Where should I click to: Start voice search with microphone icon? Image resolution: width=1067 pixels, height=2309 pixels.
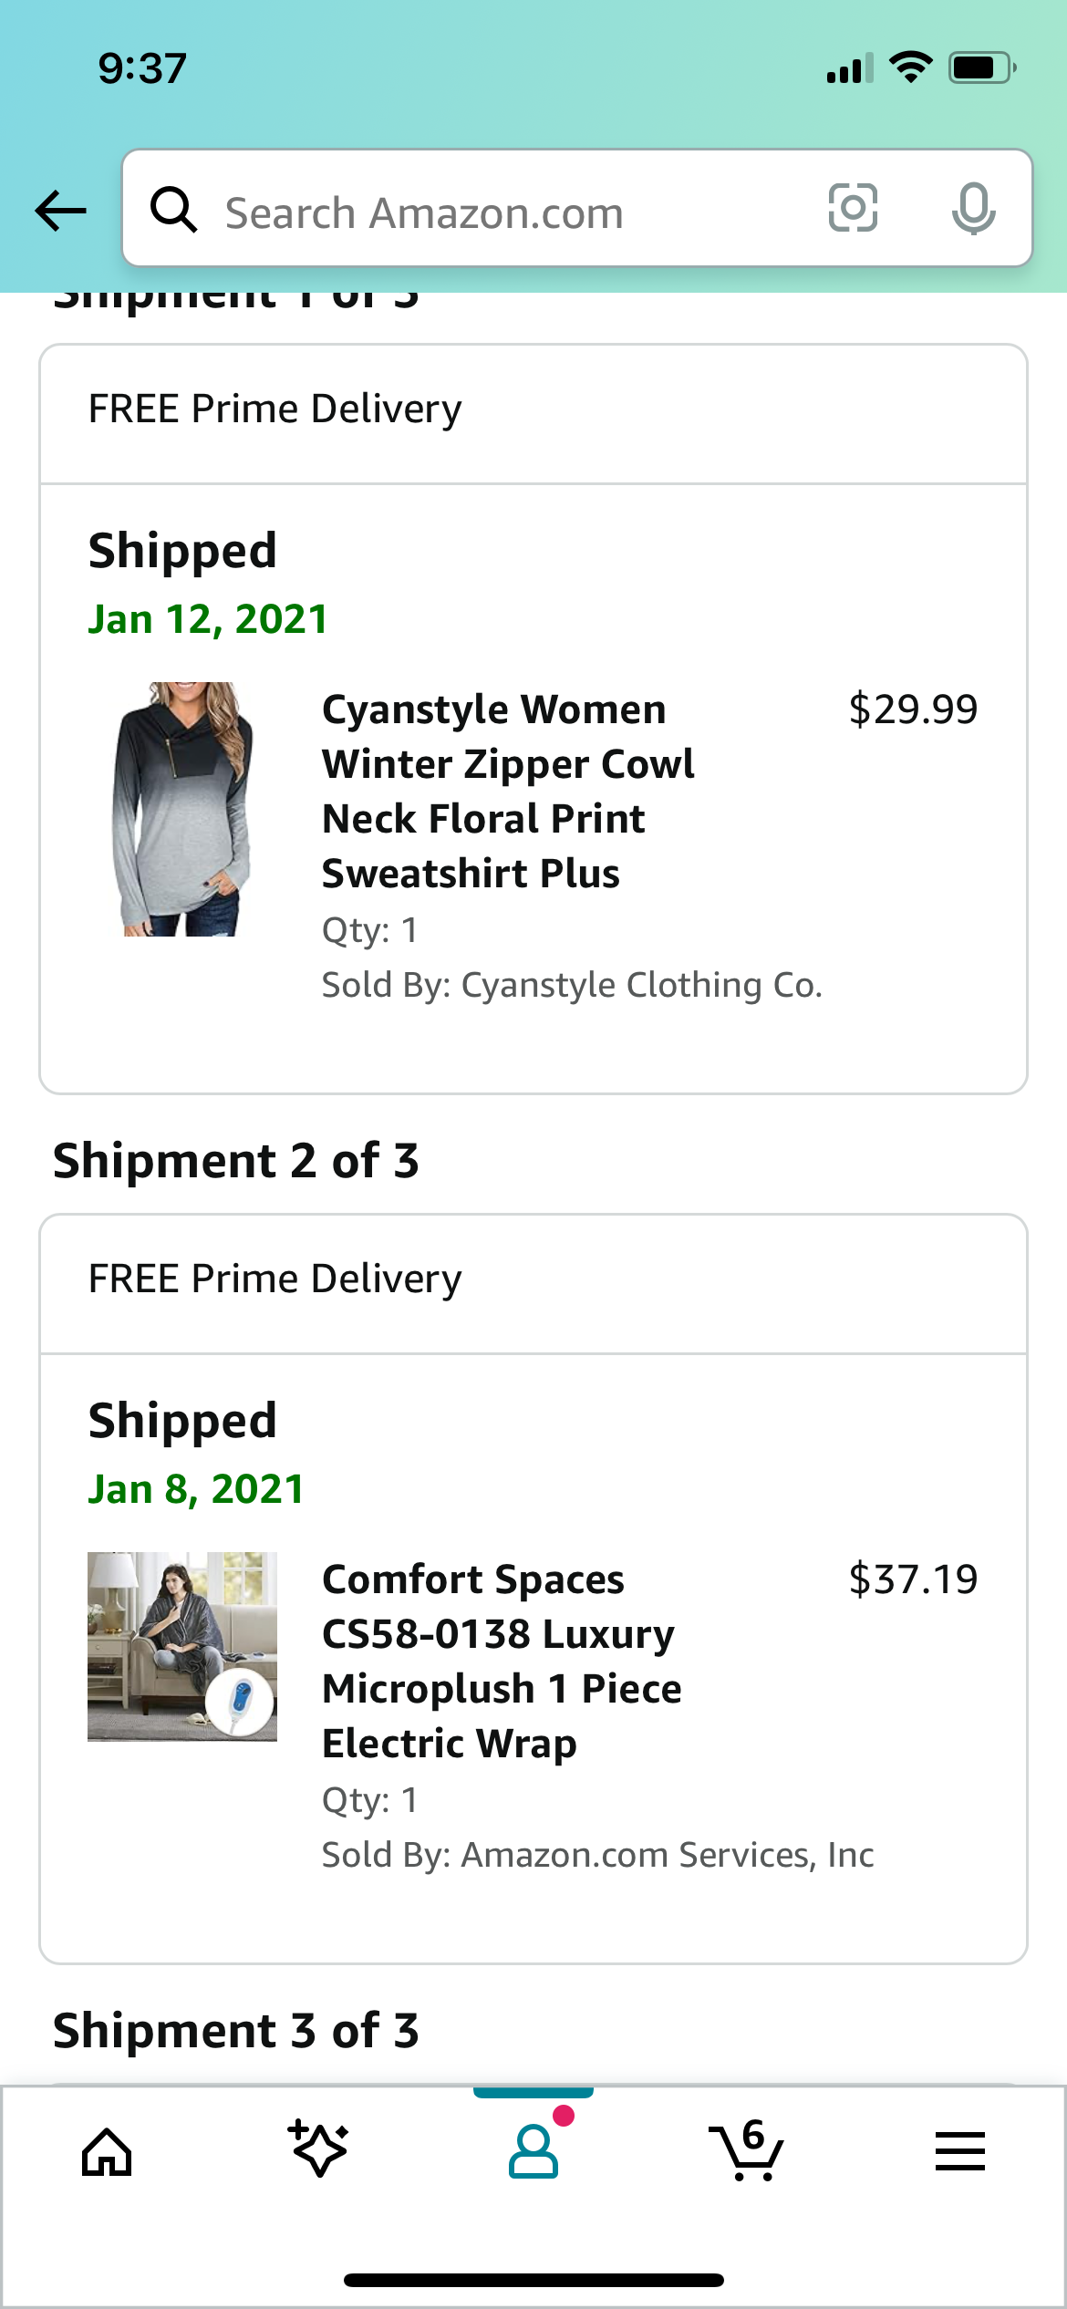(x=973, y=209)
